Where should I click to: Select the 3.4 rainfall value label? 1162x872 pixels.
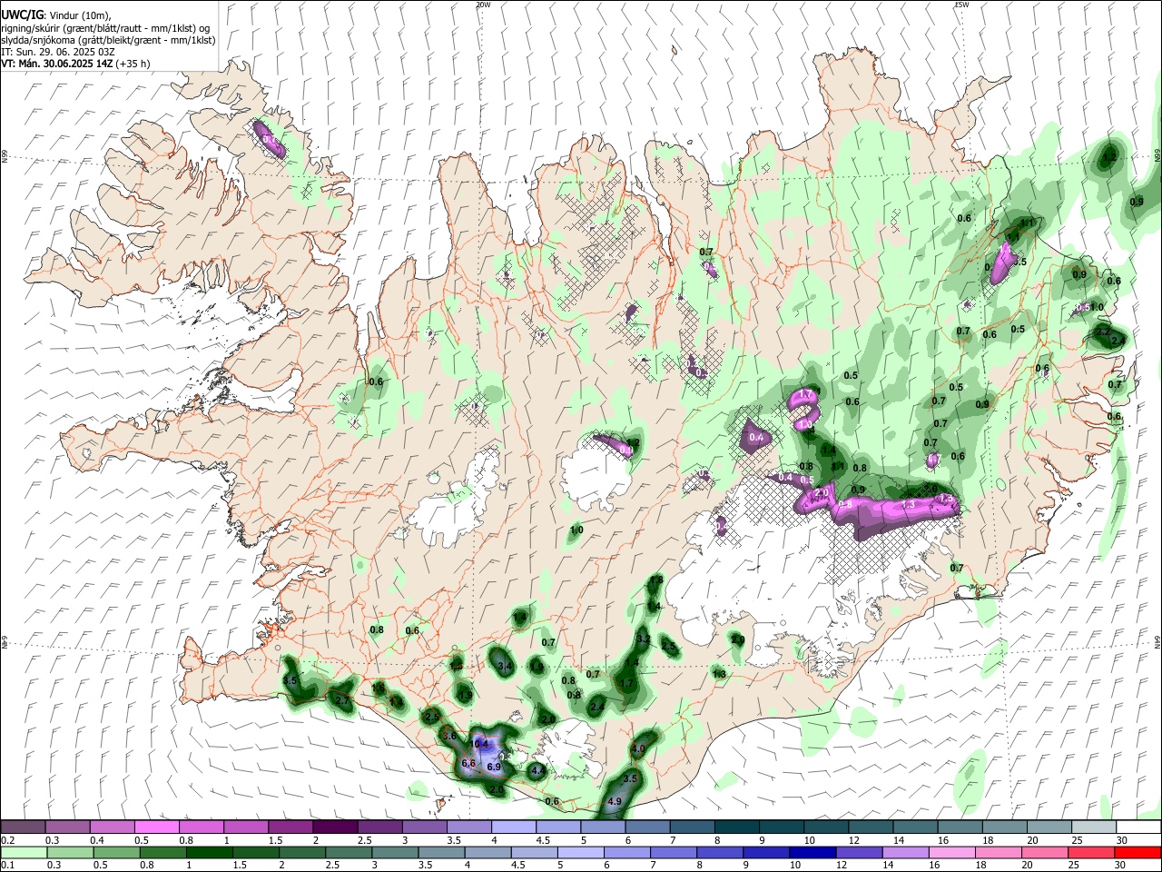[x=506, y=667]
